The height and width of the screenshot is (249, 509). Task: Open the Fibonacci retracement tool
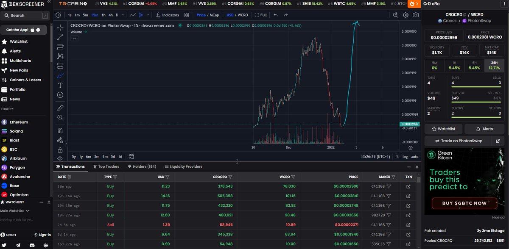click(x=60, y=47)
